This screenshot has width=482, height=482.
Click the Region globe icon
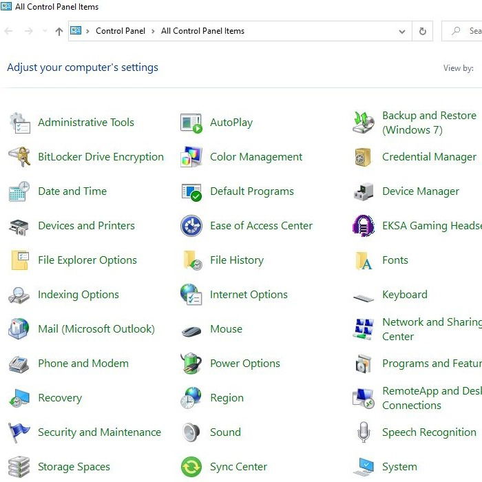pos(191,398)
